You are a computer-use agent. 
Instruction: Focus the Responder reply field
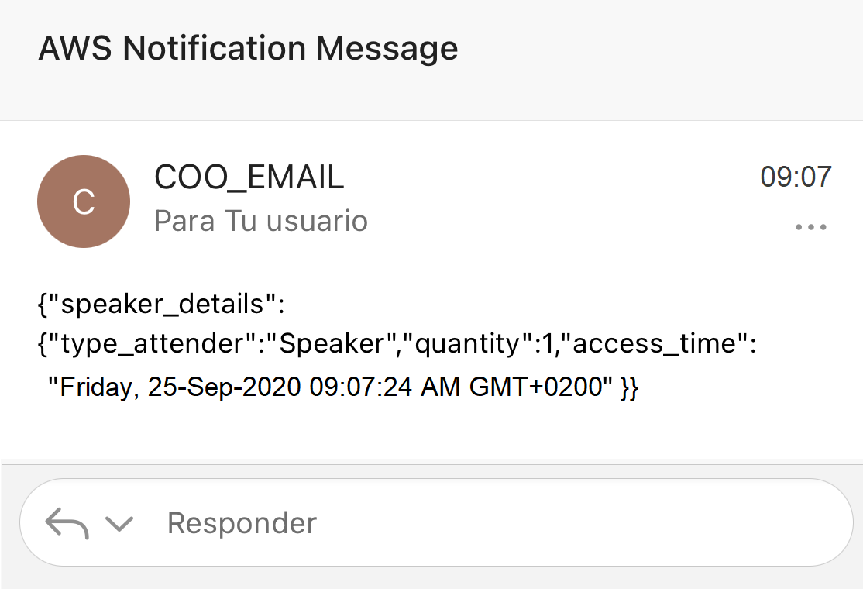pos(496,523)
